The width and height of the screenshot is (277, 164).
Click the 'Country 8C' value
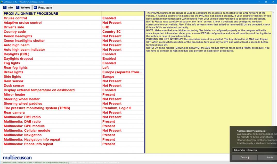(111, 32)
